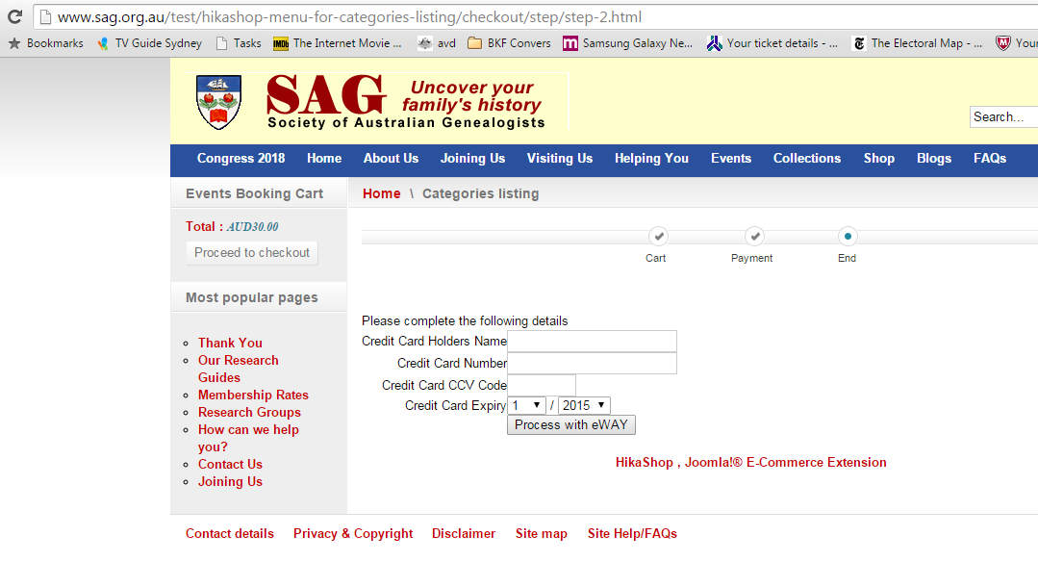1038x587 pixels.
Task: Open the Bookmarks star bookmark
Action: (x=45, y=43)
